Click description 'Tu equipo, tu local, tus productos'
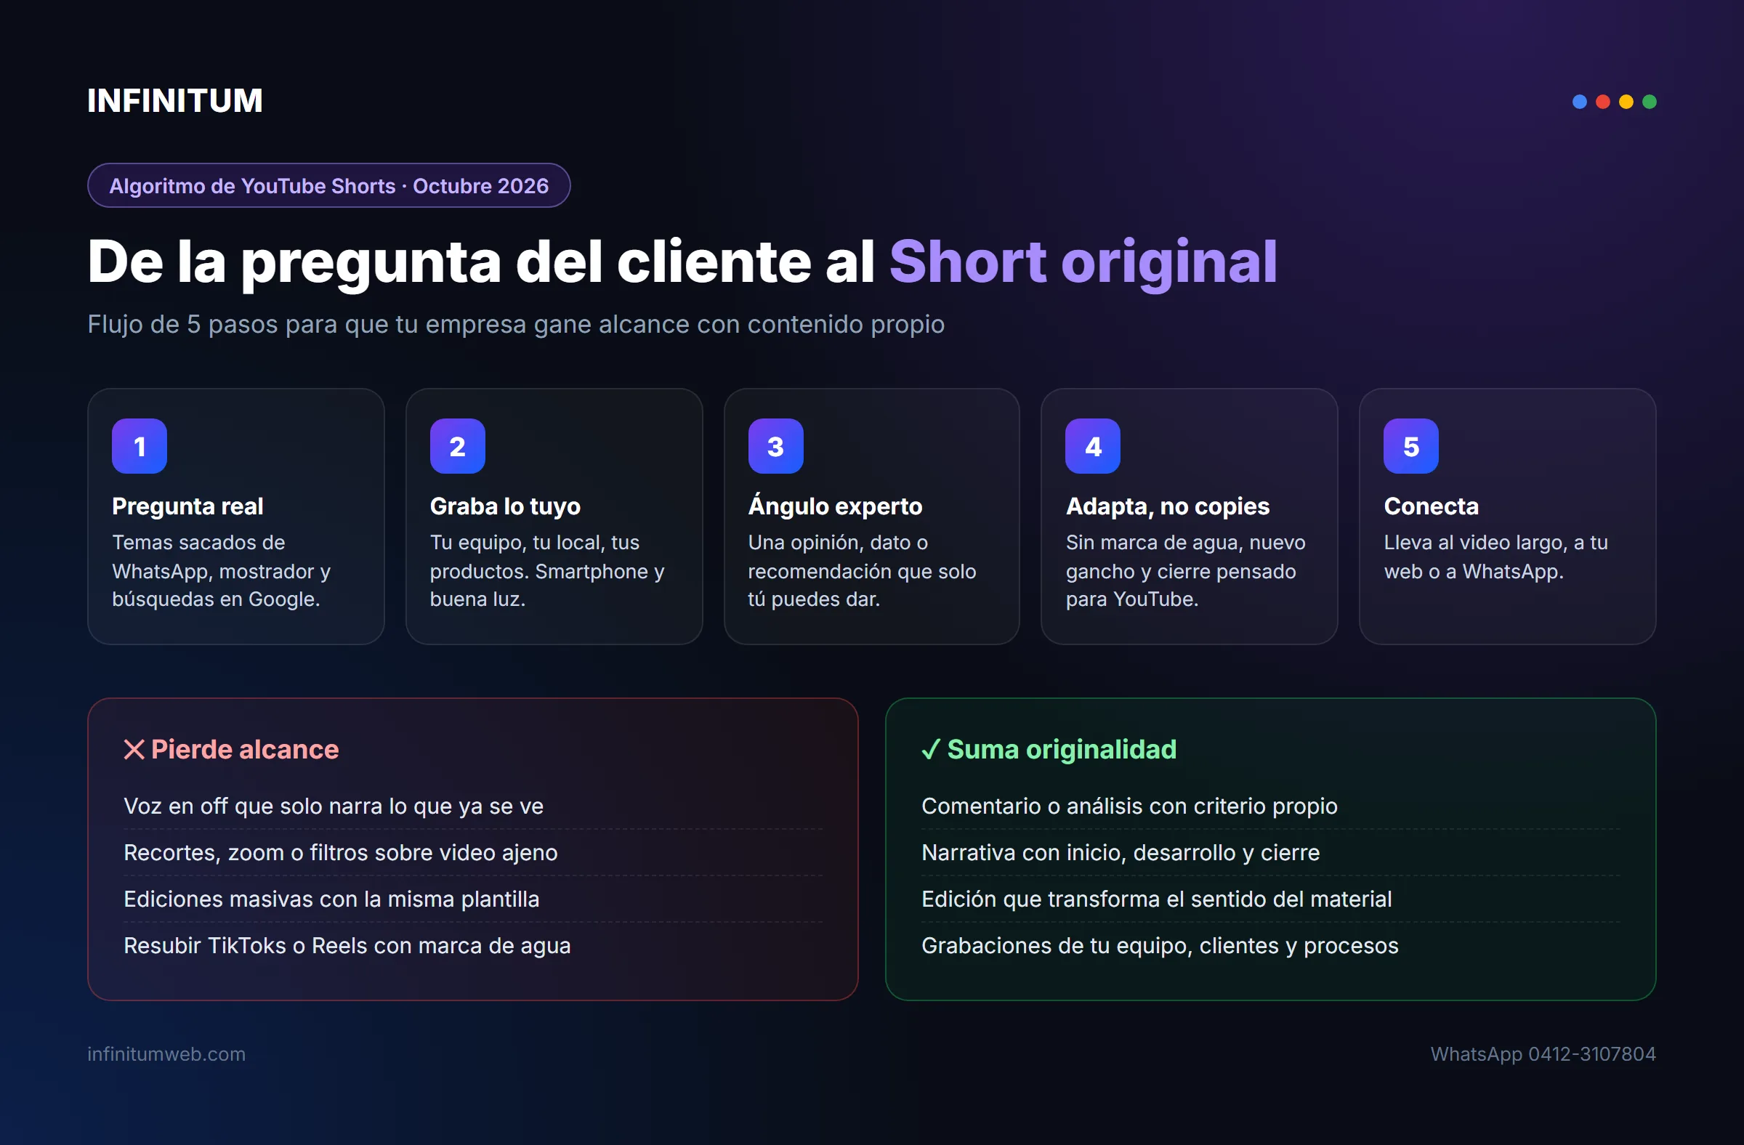 click(x=547, y=570)
